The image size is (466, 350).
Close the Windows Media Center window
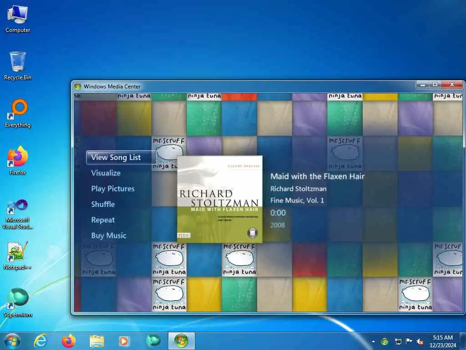coord(452,85)
